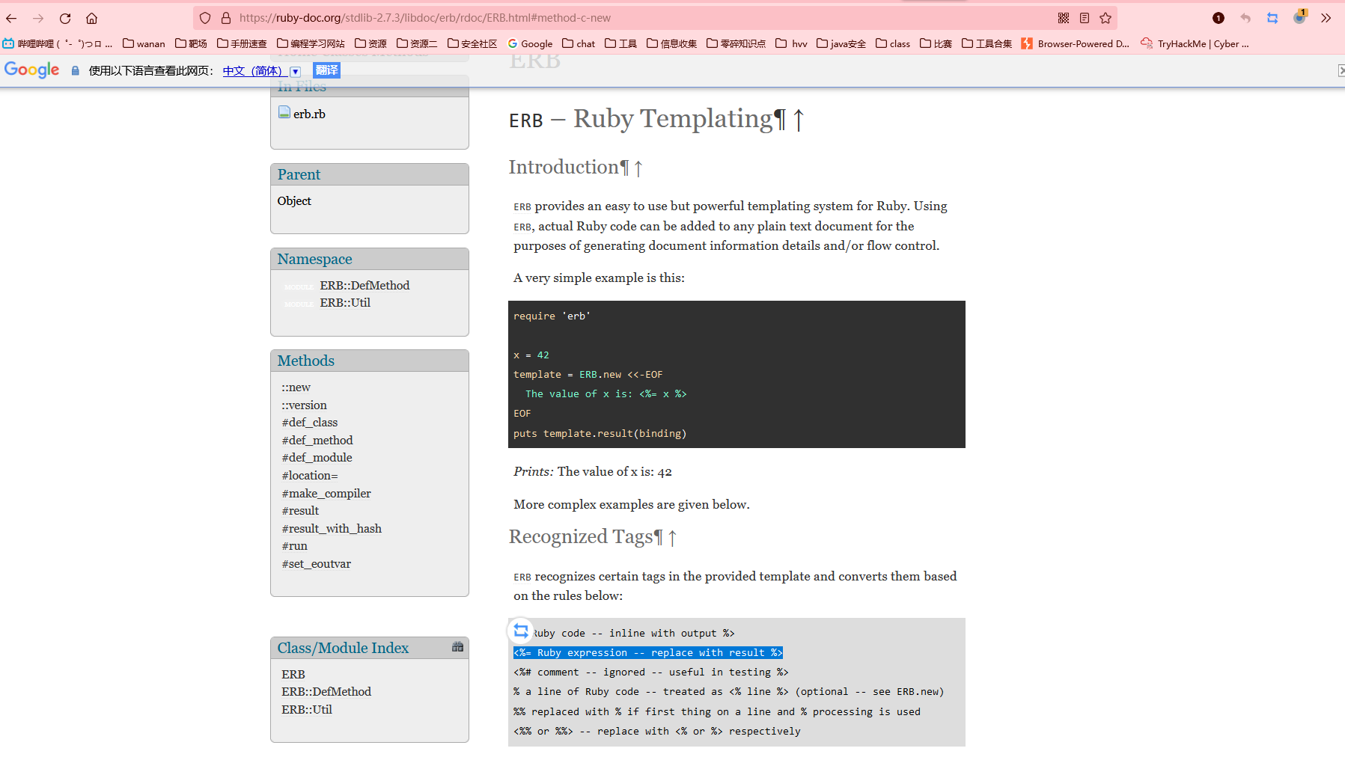
Task: Open the Object parent class link
Action: click(x=294, y=200)
